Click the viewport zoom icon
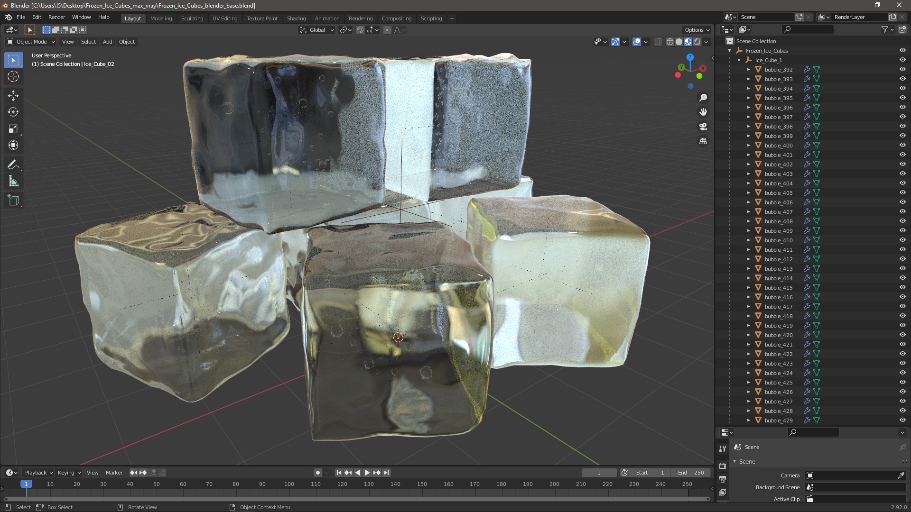 point(703,98)
